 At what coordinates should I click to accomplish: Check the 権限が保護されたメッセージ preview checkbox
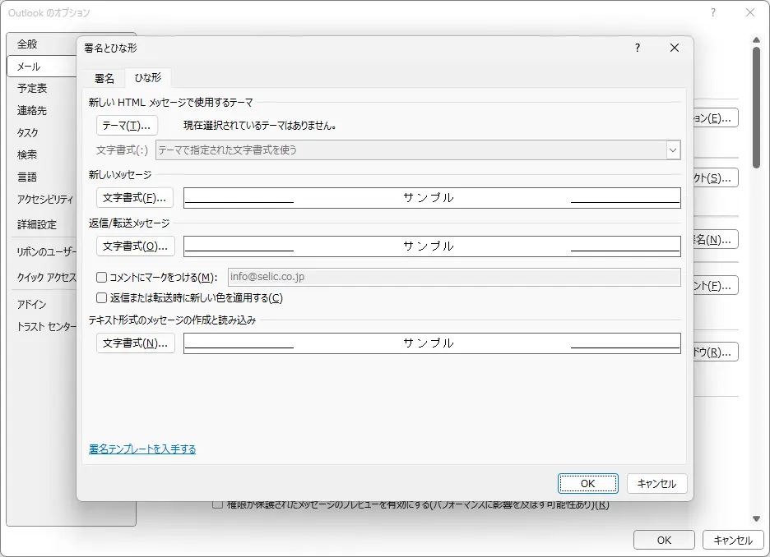218,504
